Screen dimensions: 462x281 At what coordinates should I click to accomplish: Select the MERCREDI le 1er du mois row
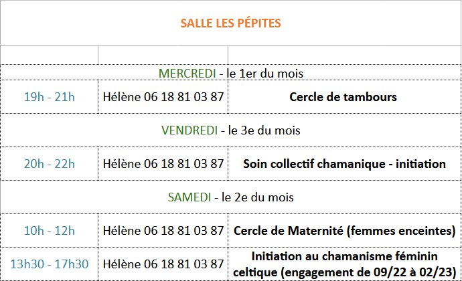pyautogui.click(x=231, y=73)
